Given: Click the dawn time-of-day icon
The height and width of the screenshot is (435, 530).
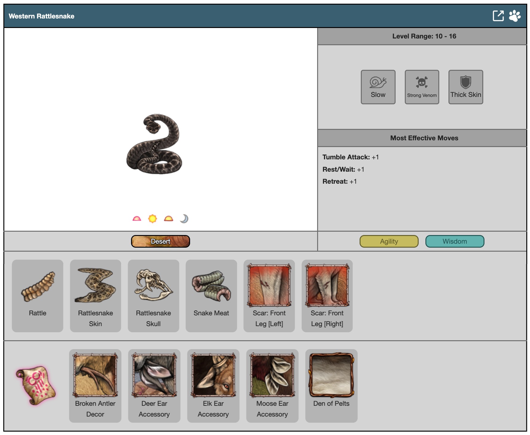Looking at the screenshot, I should (137, 219).
